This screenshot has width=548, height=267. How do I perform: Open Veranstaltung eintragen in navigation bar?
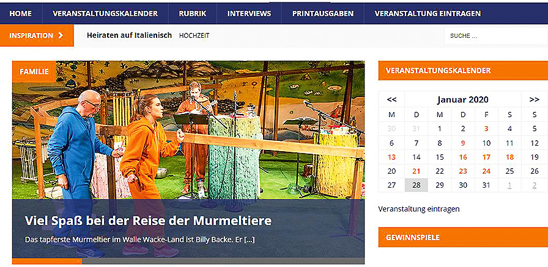(428, 13)
